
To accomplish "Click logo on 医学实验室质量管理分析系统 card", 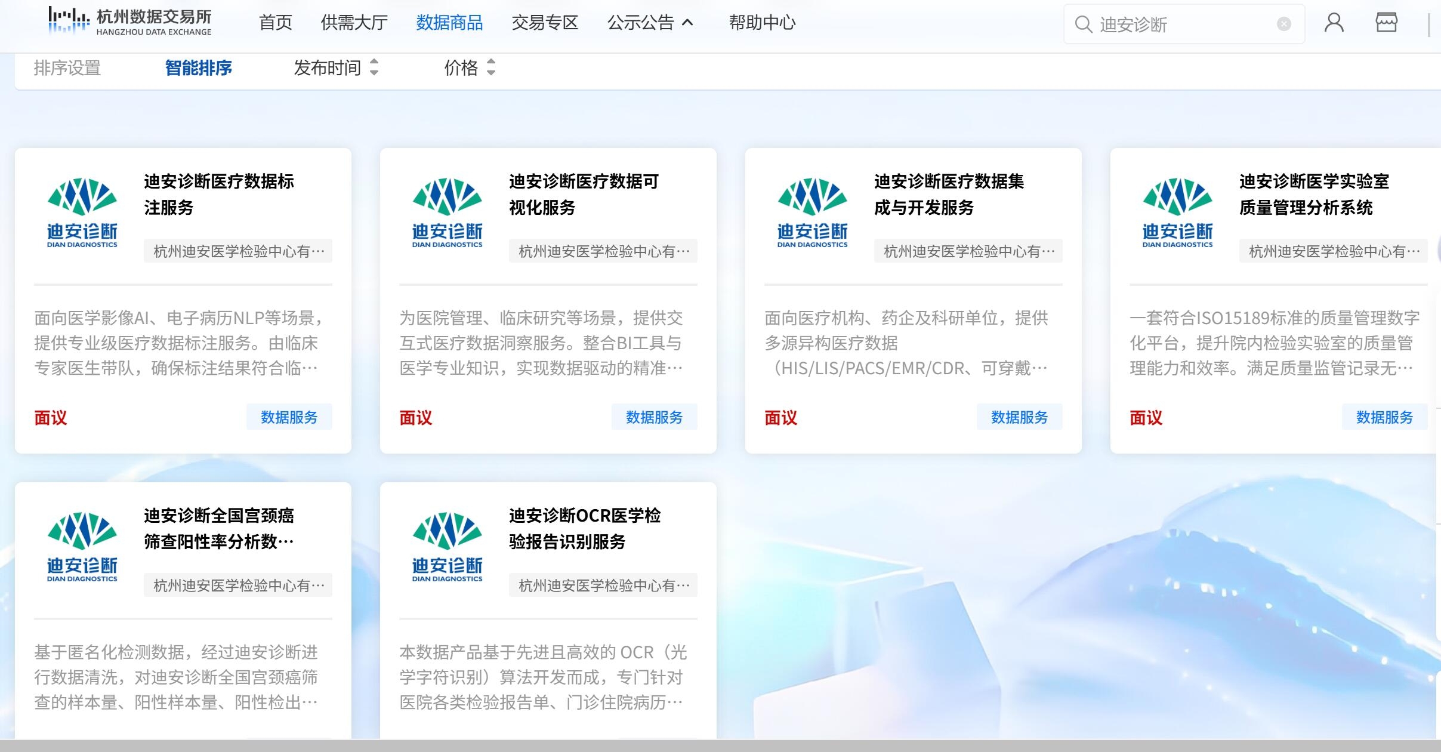I will click(x=1178, y=212).
